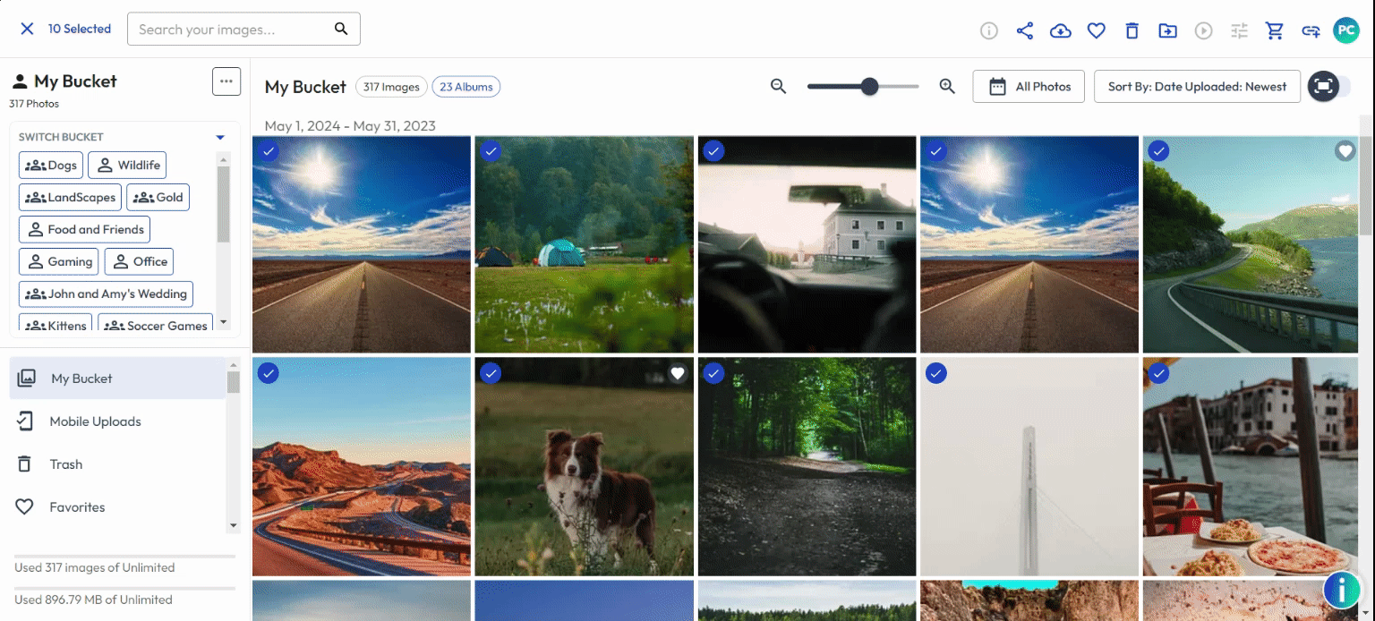1375x621 pixels.
Task: Uncheck the tent campsite photo
Action: click(x=490, y=151)
